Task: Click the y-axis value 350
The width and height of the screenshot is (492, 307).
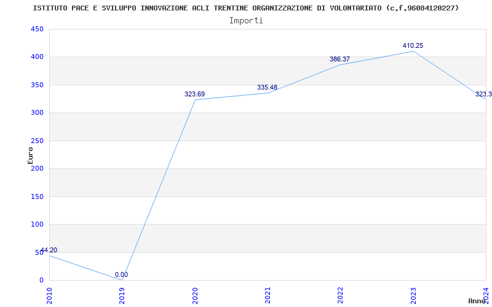Action: (37, 85)
